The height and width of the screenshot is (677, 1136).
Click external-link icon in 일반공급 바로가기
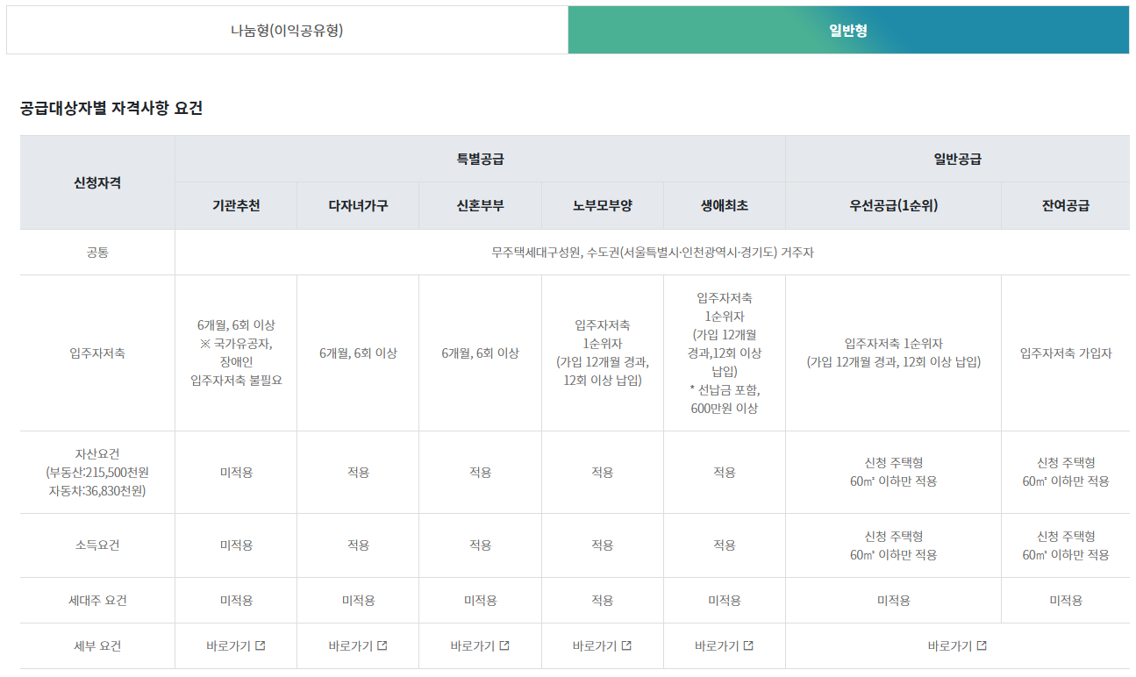tap(982, 646)
